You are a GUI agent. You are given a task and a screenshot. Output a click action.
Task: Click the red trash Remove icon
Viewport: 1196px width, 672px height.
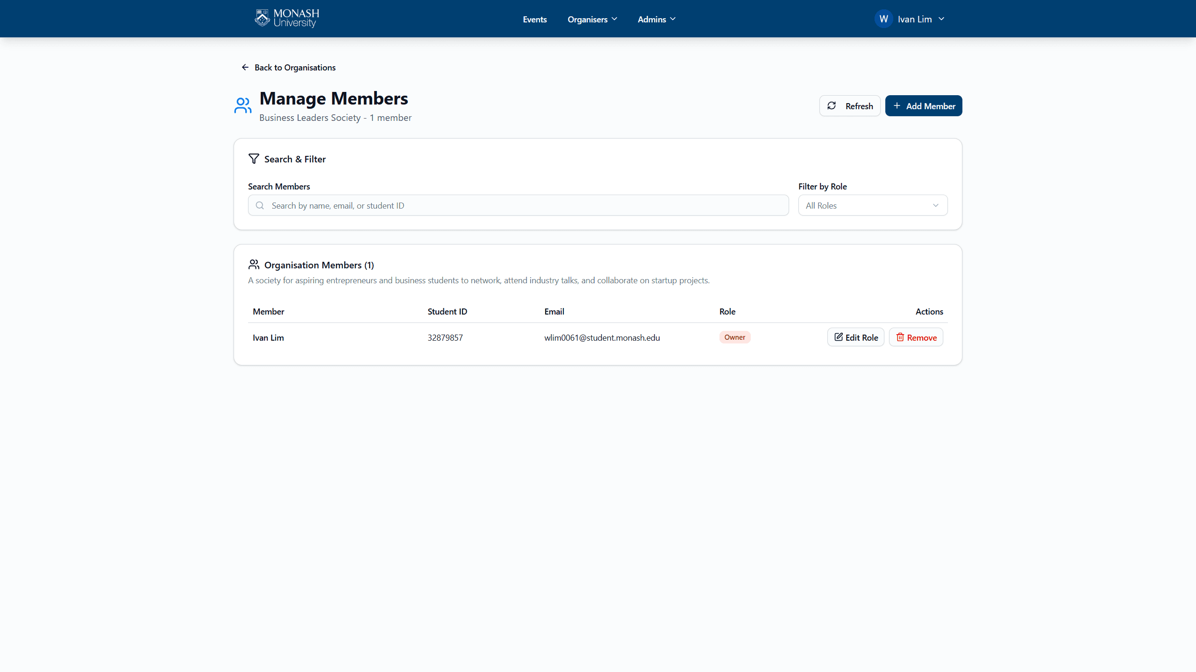[x=900, y=337]
